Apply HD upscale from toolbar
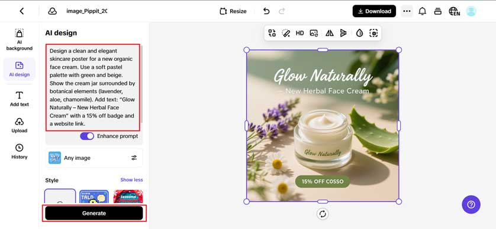 tap(299, 33)
